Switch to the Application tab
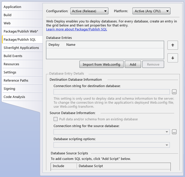 pyautogui.click(x=22, y=7)
